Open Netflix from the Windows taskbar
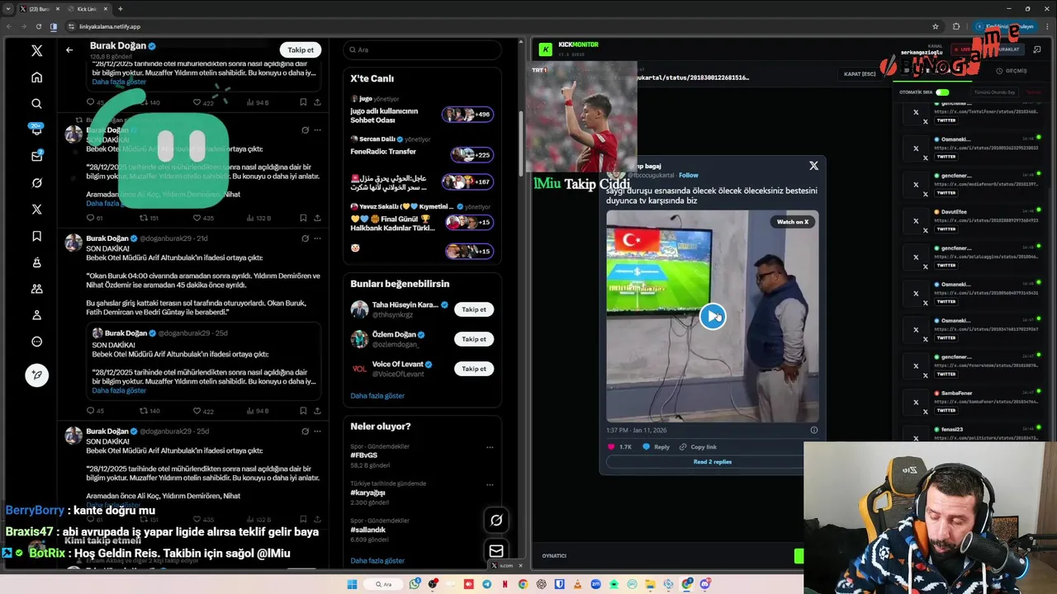Screen dimensions: 1057x594 click(505, 584)
